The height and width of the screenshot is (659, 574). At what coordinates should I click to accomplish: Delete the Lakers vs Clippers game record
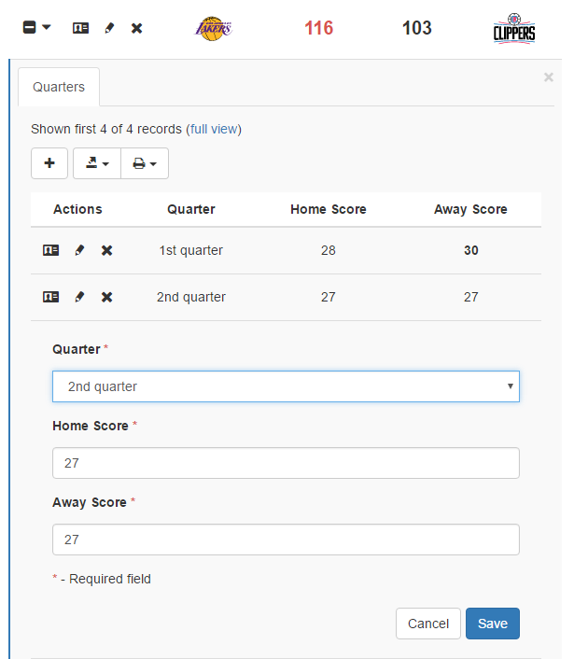[137, 28]
